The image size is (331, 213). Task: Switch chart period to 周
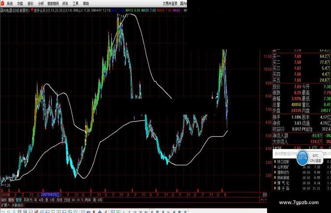point(95,200)
